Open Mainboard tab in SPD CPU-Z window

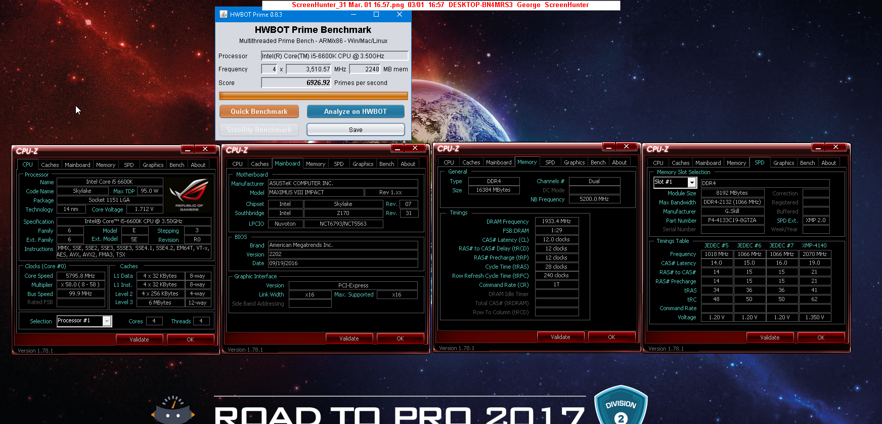point(708,163)
